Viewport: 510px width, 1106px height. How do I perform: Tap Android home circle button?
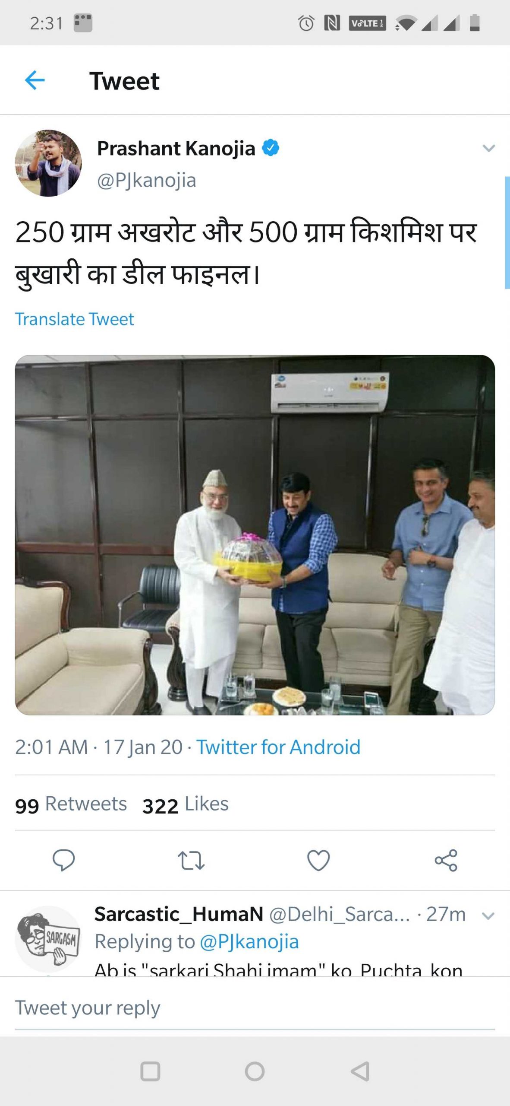click(x=255, y=1071)
